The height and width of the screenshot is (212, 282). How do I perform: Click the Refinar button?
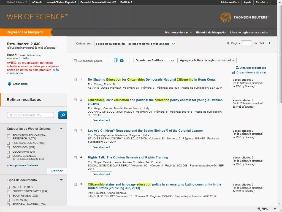(x=57, y=171)
